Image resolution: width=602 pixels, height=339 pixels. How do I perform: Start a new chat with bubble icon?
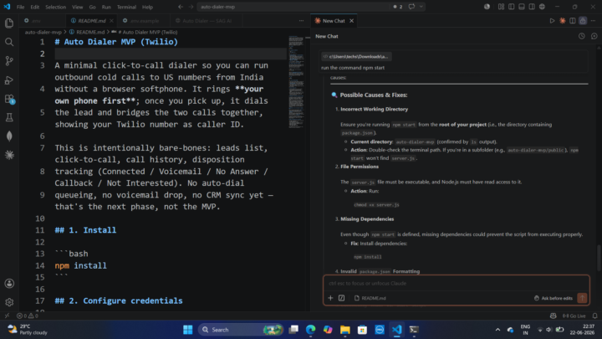click(x=594, y=36)
